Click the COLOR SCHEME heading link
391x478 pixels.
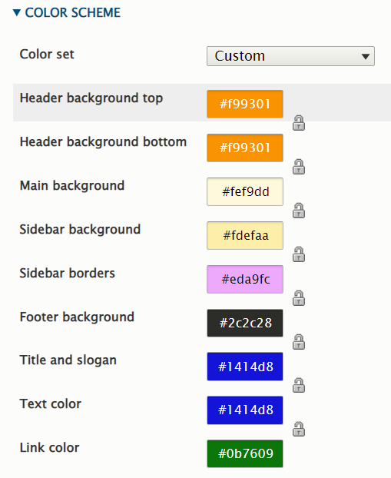pyautogui.click(x=72, y=13)
